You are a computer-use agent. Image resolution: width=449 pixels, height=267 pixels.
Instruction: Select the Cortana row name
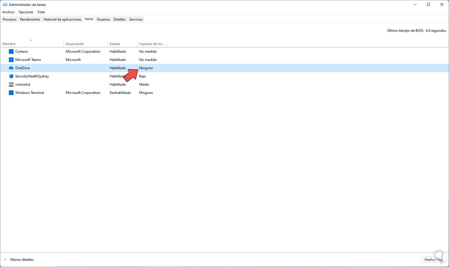point(21,52)
